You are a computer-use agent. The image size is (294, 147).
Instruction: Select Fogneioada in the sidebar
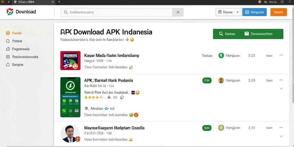click(x=21, y=49)
